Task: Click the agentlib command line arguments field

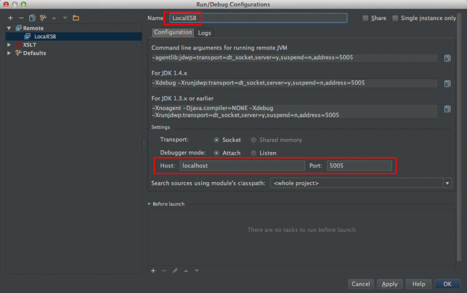Action: click(x=295, y=58)
